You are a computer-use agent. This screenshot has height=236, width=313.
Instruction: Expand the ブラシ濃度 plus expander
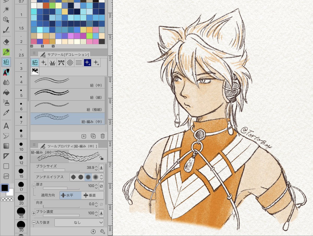click(x=34, y=213)
